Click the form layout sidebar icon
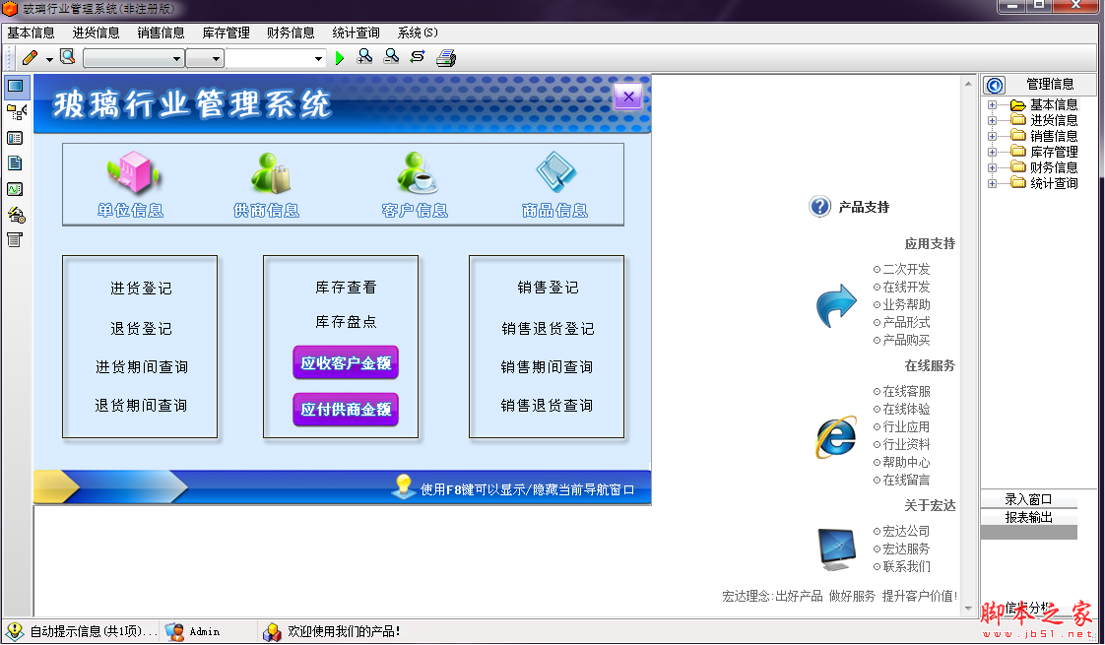This screenshot has width=1105, height=645. 15,138
